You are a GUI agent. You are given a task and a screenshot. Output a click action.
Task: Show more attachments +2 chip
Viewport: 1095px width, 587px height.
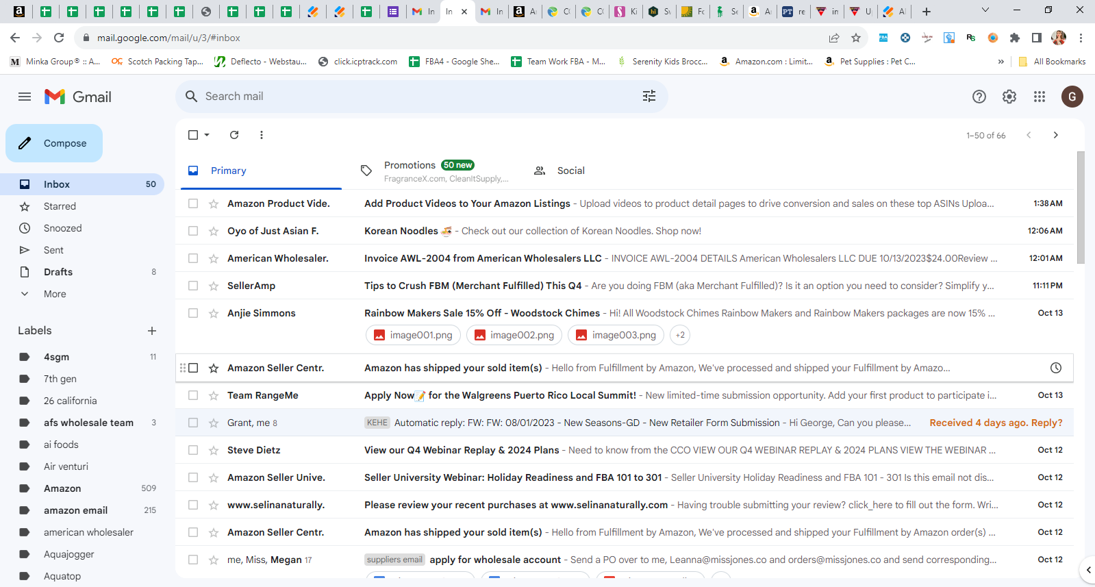pyautogui.click(x=680, y=335)
